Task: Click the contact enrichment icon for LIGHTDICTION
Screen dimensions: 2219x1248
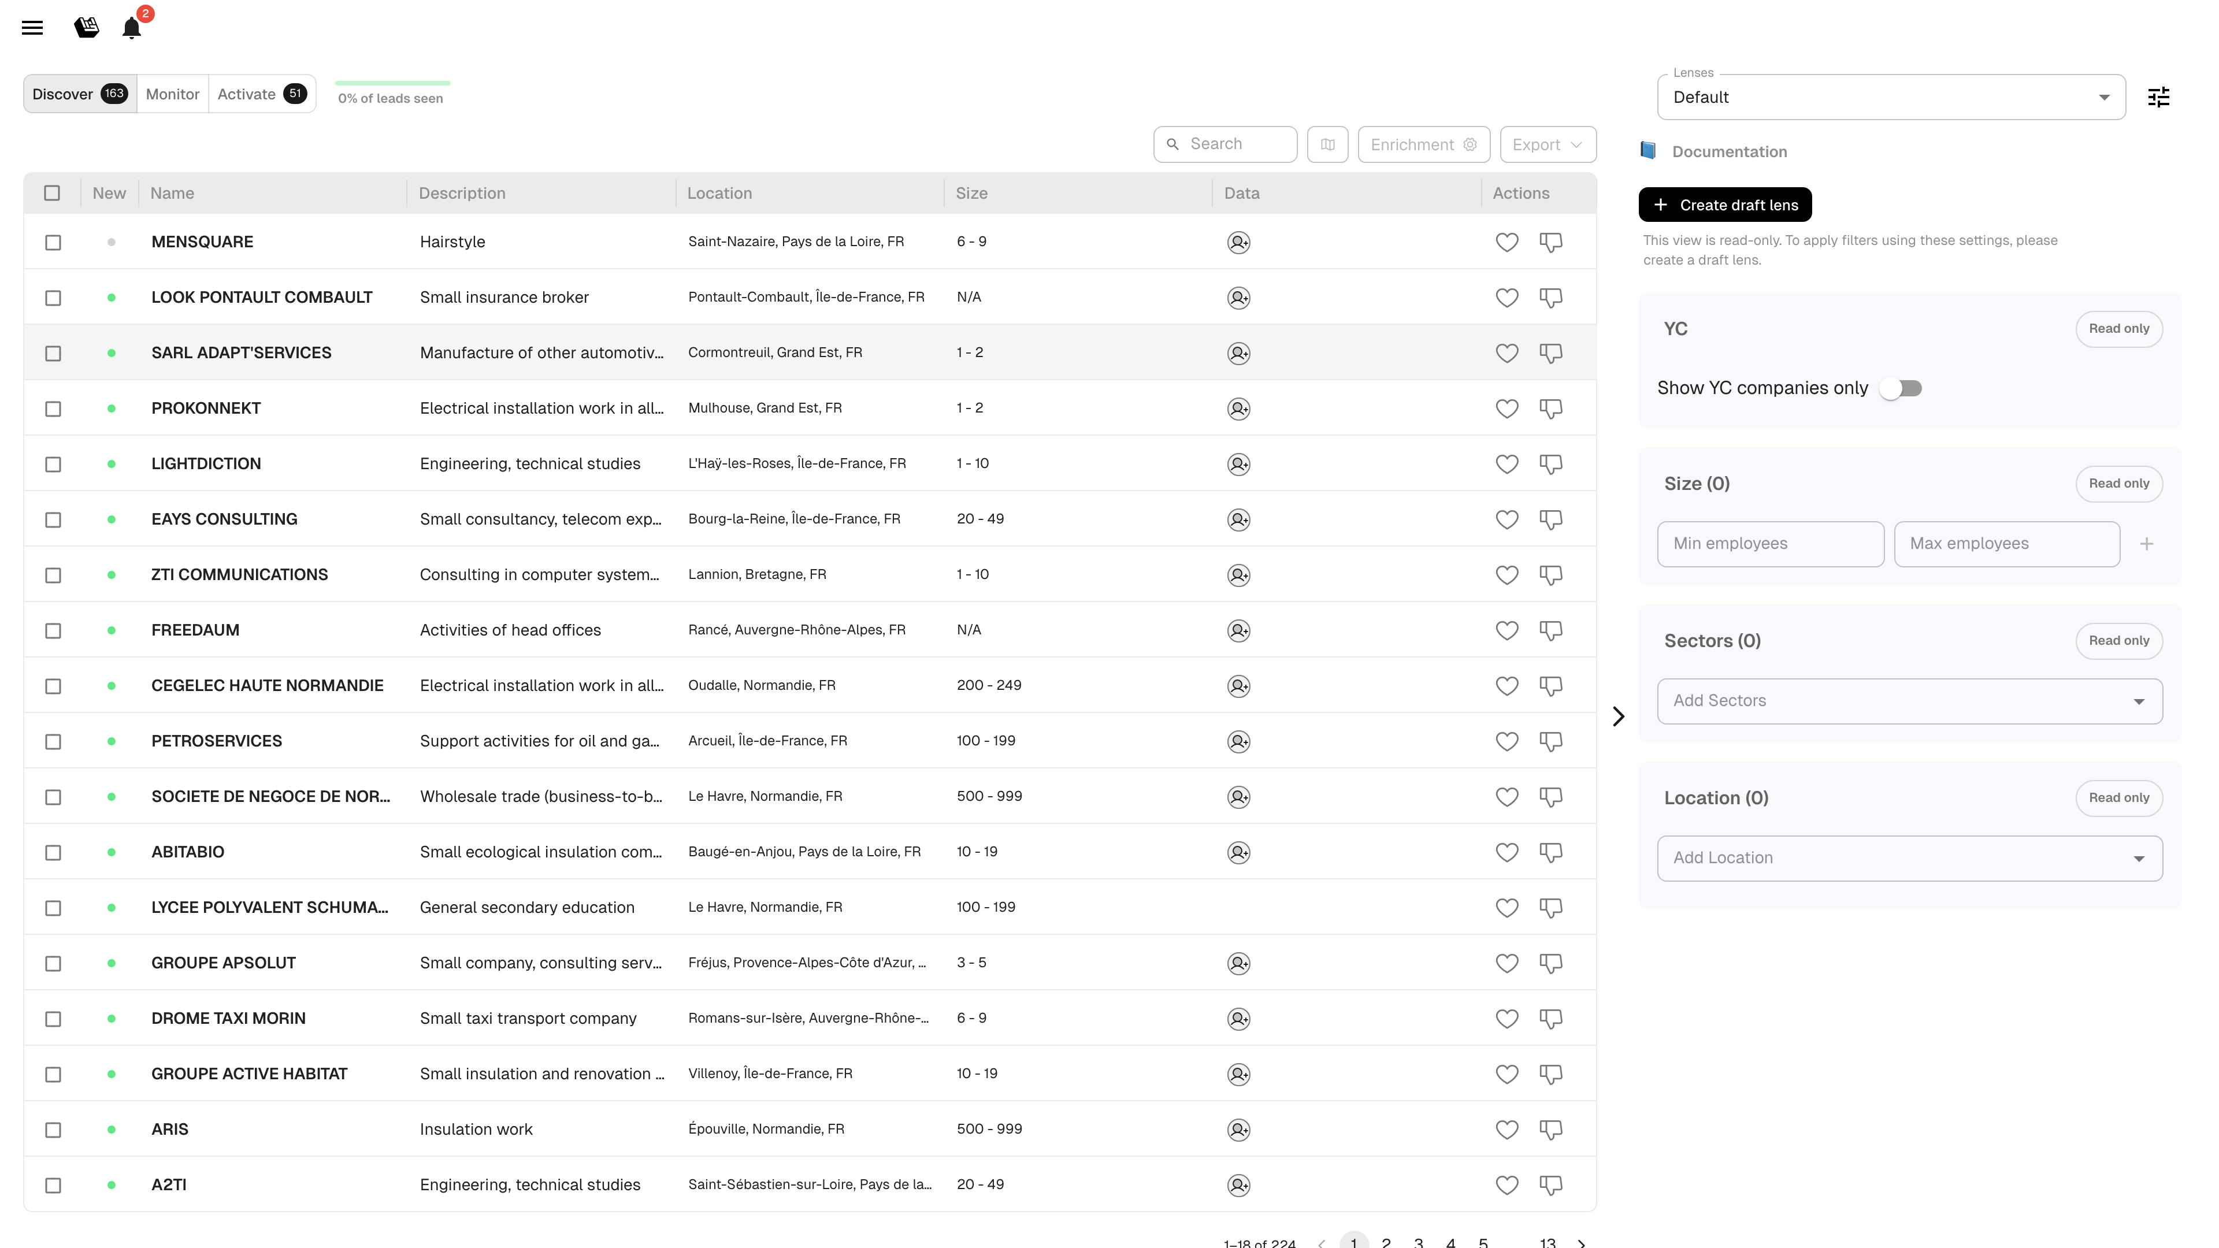Action: coord(1238,464)
